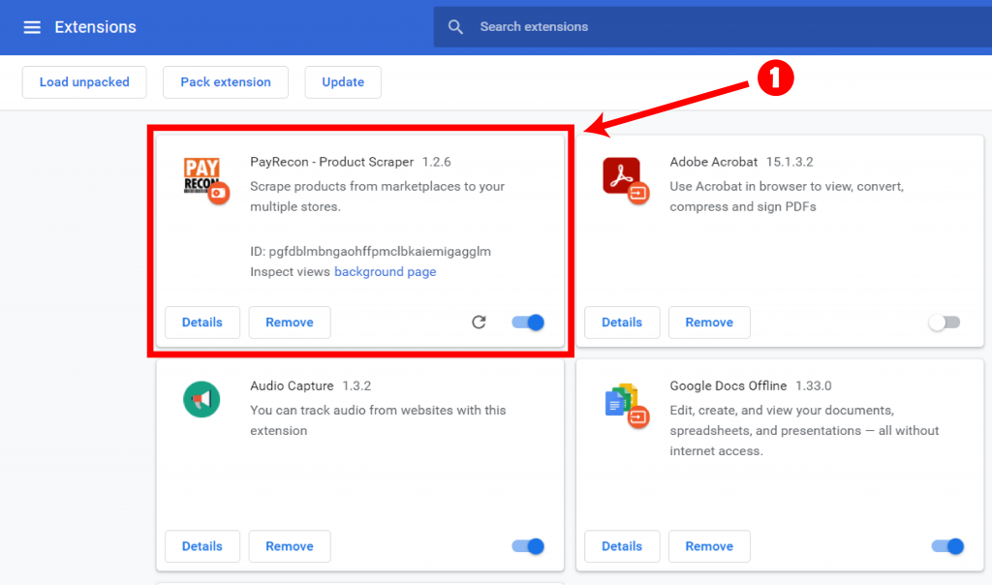Remove the PayRecon Product Scraper extension
The width and height of the screenshot is (992, 585).
point(290,323)
